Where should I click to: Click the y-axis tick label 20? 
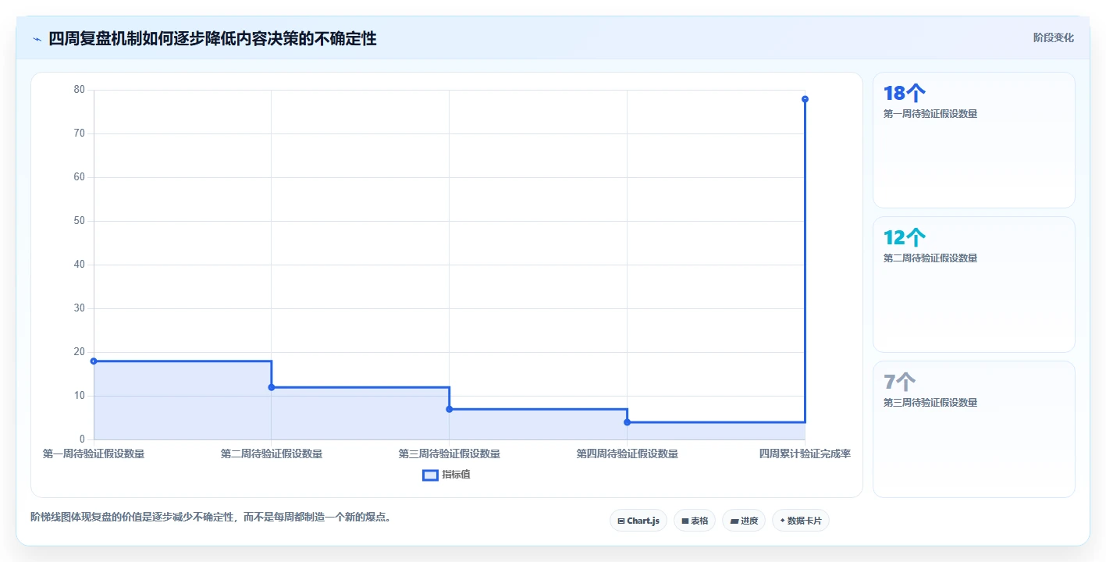click(x=79, y=352)
